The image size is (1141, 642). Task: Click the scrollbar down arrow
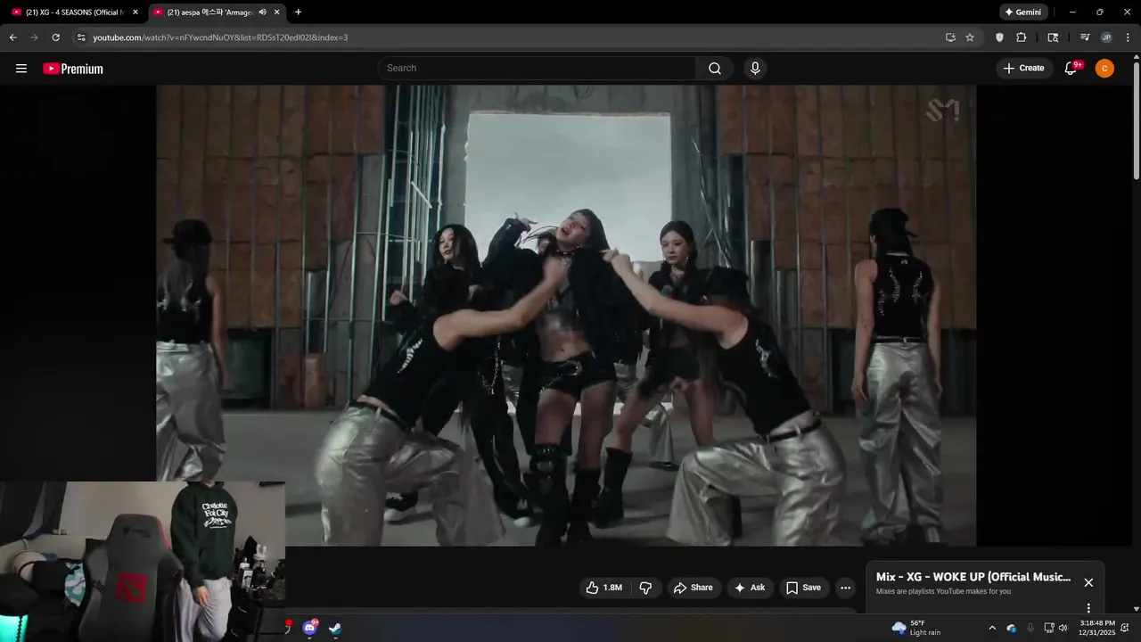(x=1136, y=609)
